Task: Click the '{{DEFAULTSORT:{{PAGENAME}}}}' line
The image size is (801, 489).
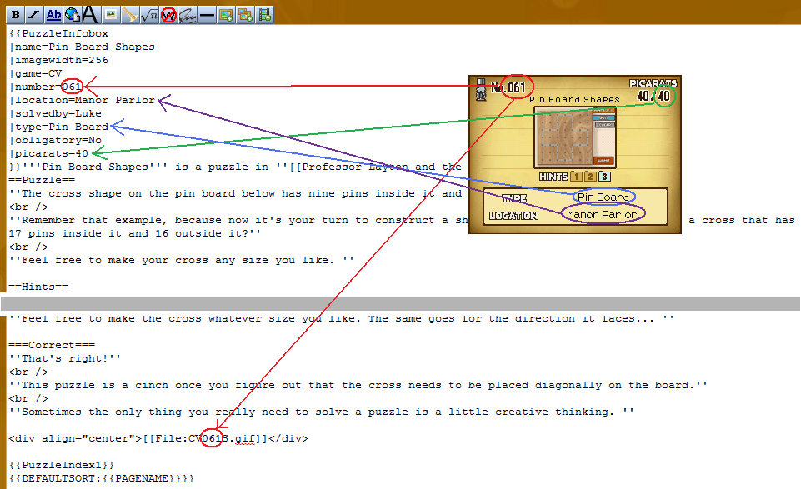Action: (101, 478)
